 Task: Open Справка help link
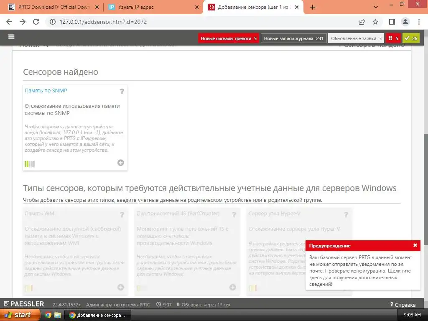[x=403, y=305]
